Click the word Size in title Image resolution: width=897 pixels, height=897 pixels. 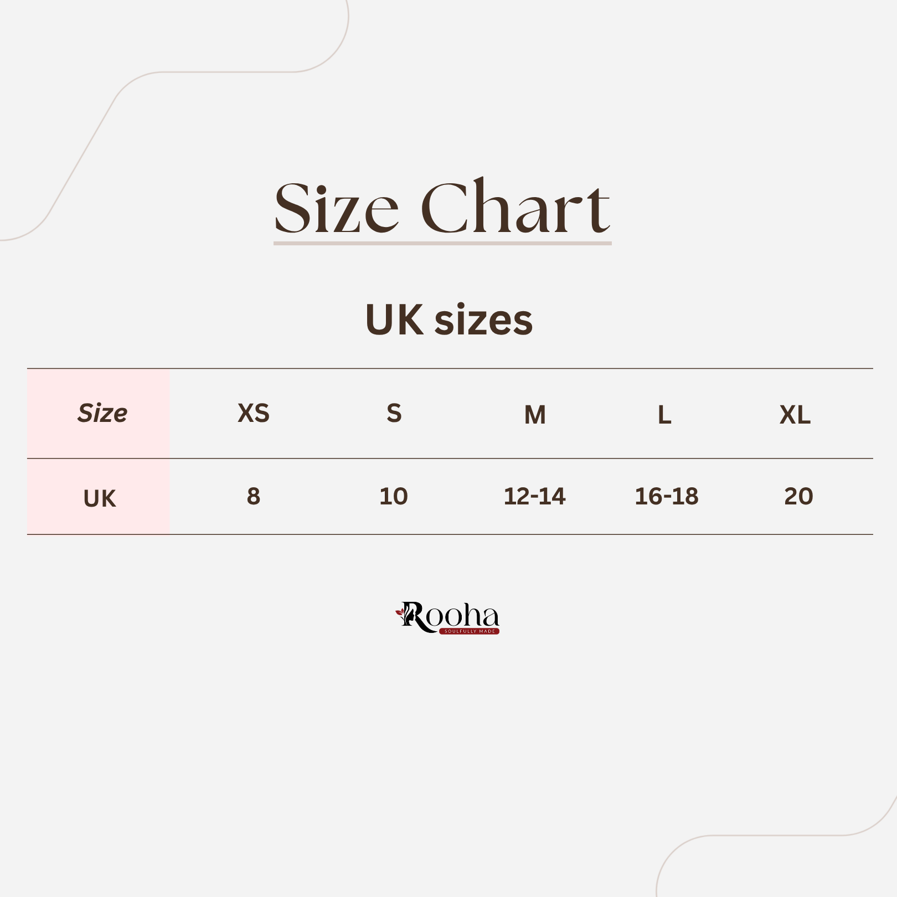pyautogui.click(x=337, y=209)
